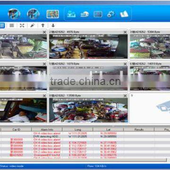
Task: Toggle fullscreen with the four-arrows icon
Action: [22, 25]
